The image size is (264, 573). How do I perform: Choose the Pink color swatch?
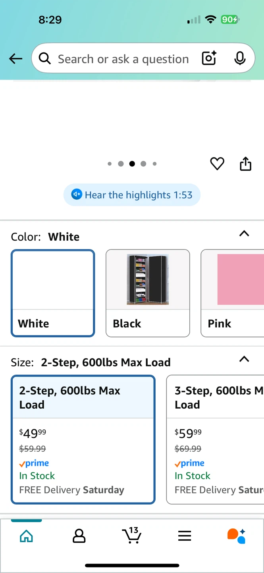click(234, 293)
